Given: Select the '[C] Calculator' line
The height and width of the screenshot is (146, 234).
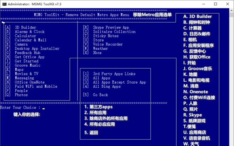Looking at the screenshot, I should tap(21, 36).
